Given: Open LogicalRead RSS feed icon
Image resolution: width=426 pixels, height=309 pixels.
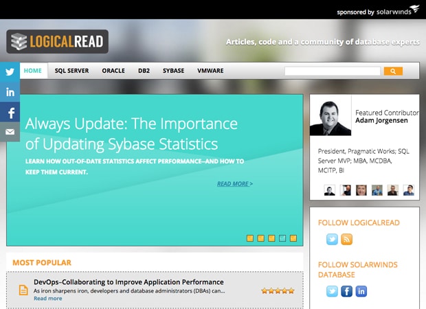Looking at the screenshot, I should click(x=347, y=239).
